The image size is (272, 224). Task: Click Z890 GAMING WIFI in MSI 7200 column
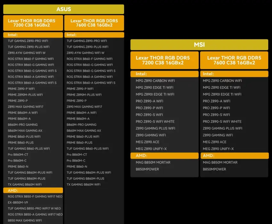[151, 135]
